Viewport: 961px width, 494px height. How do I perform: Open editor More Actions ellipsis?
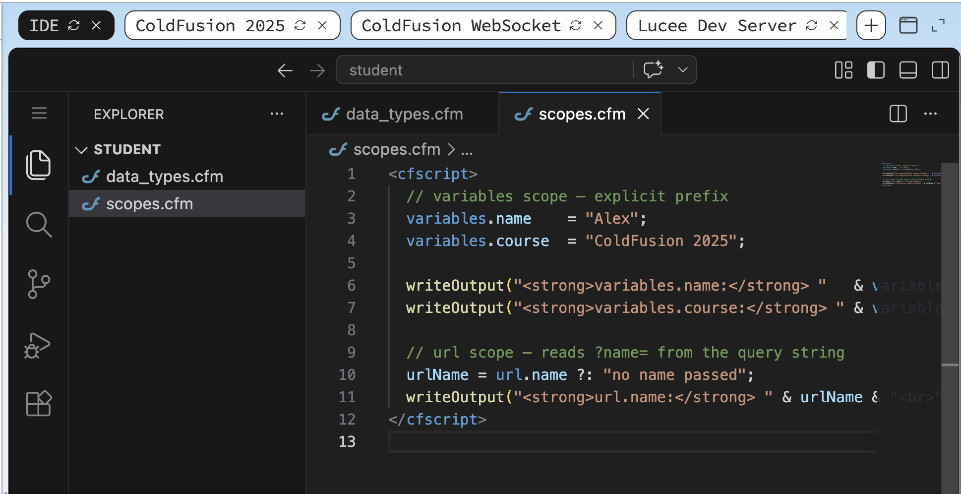931,114
